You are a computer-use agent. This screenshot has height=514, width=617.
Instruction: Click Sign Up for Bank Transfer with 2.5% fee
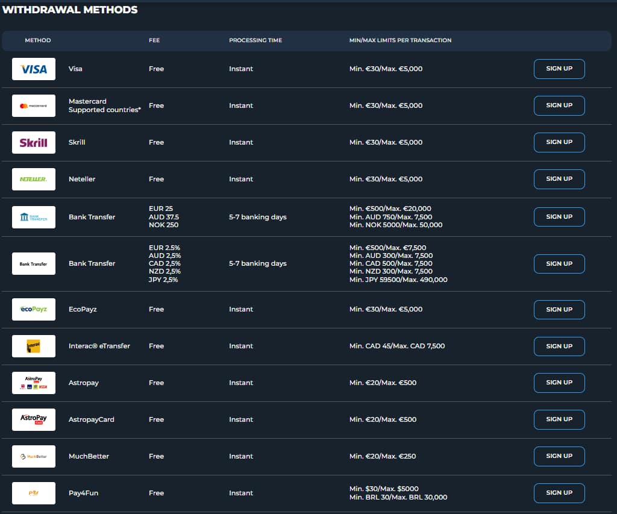[559, 264]
